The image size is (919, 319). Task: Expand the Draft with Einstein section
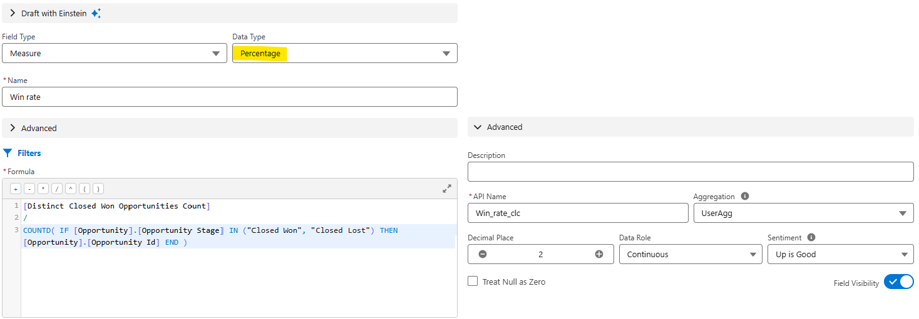pyautogui.click(x=13, y=13)
